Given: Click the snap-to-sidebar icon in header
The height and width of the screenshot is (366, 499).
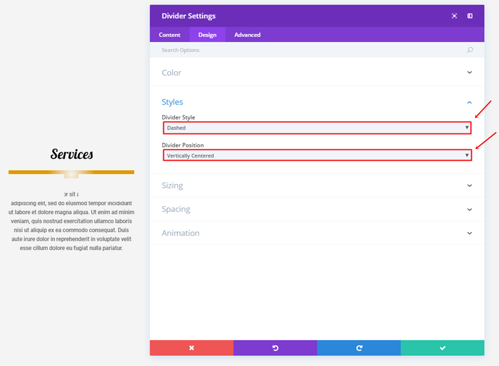Looking at the screenshot, I should (470, 16).
